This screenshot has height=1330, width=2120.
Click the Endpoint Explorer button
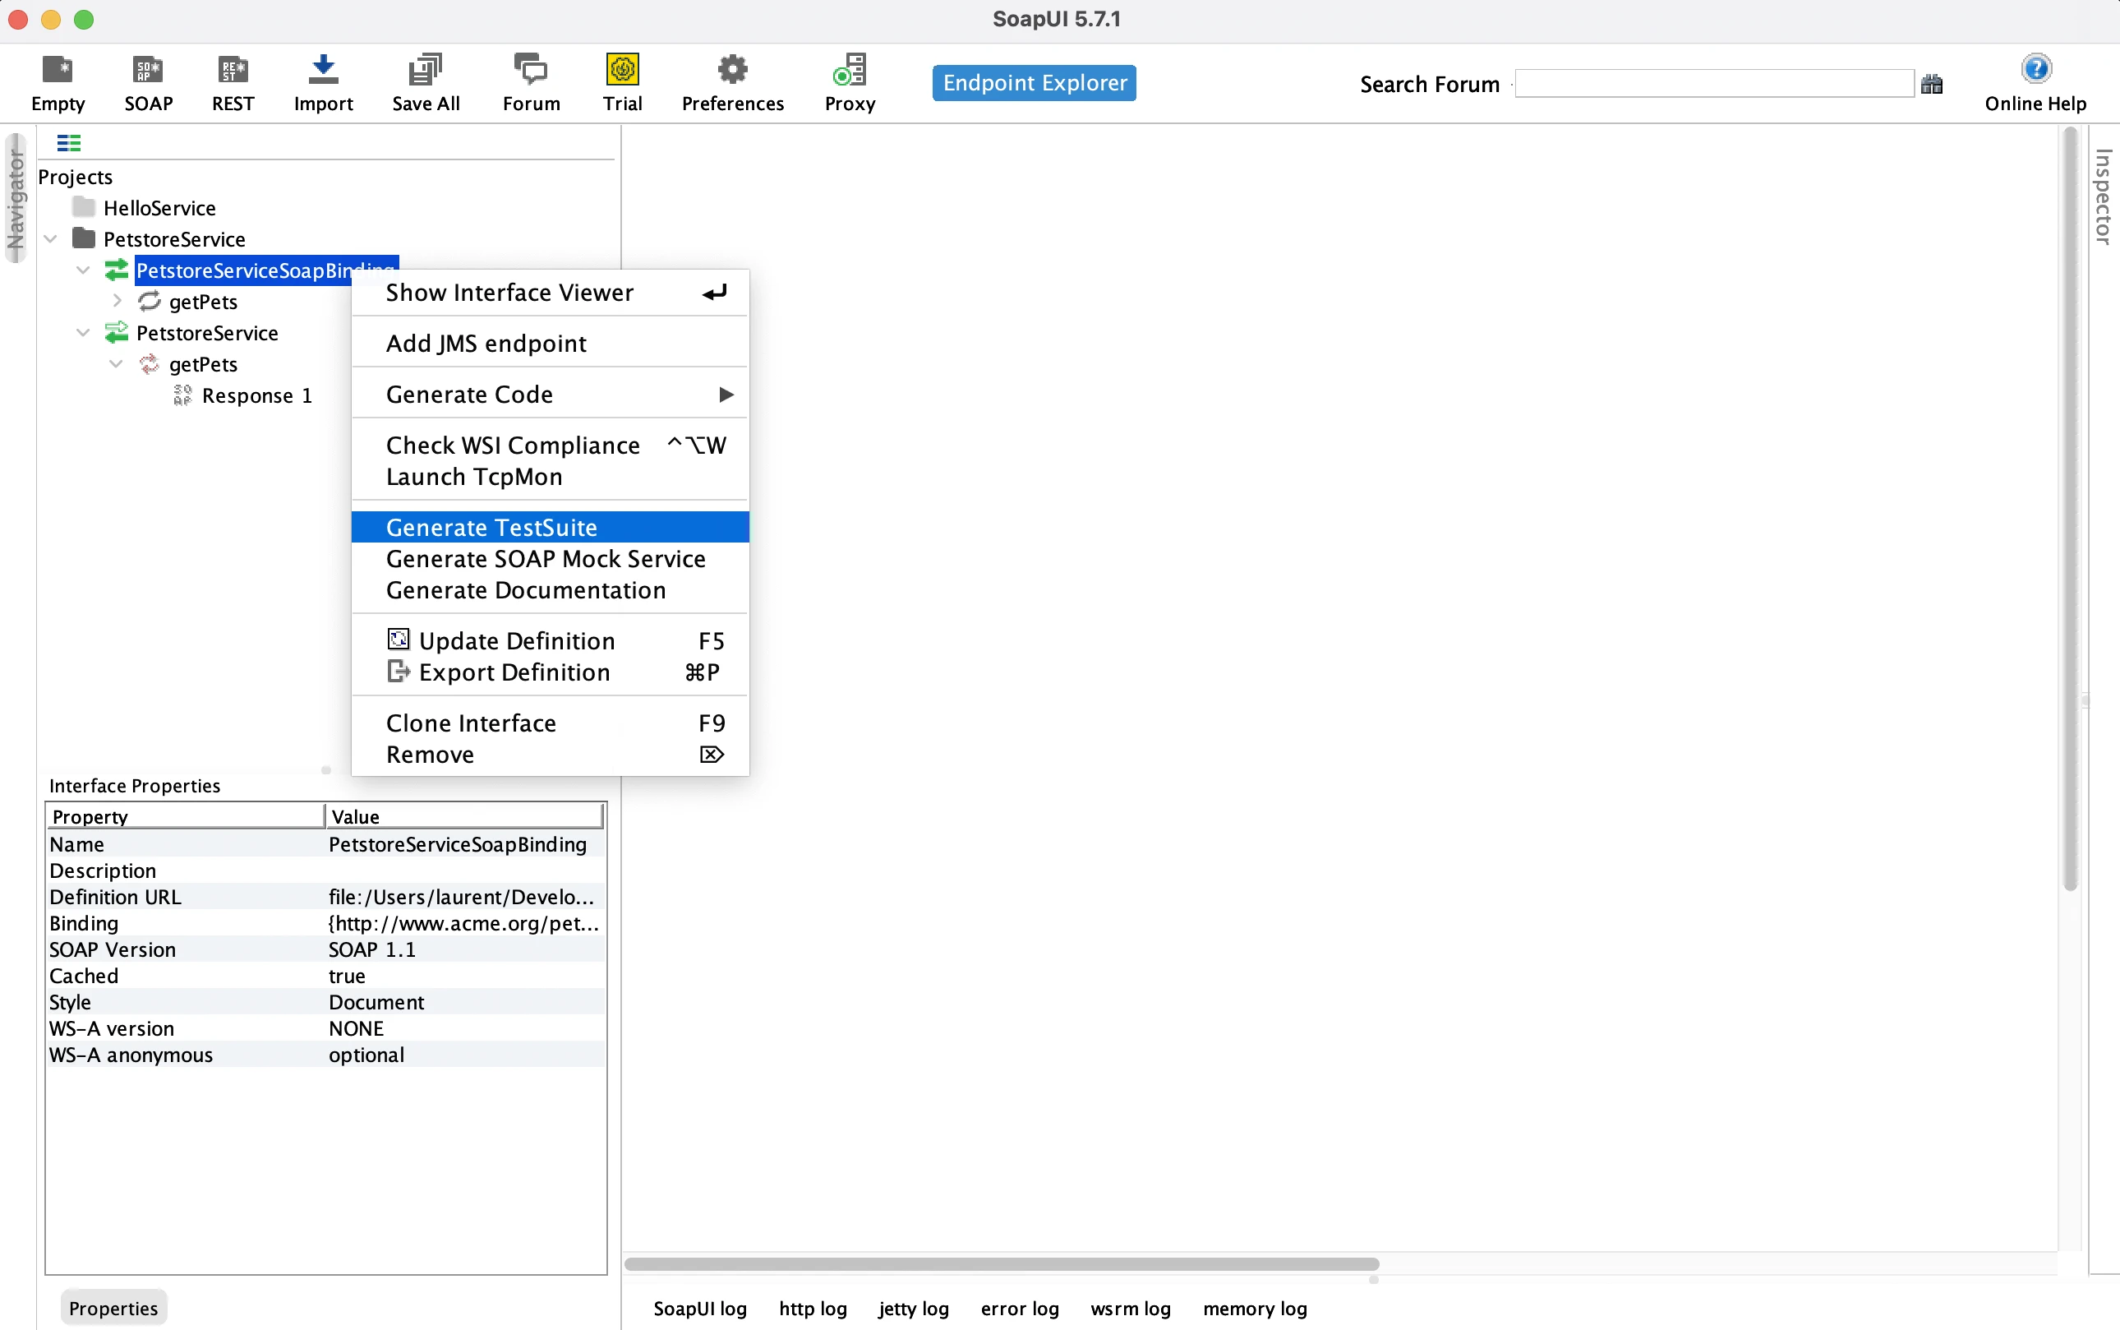click(1034, 83)
